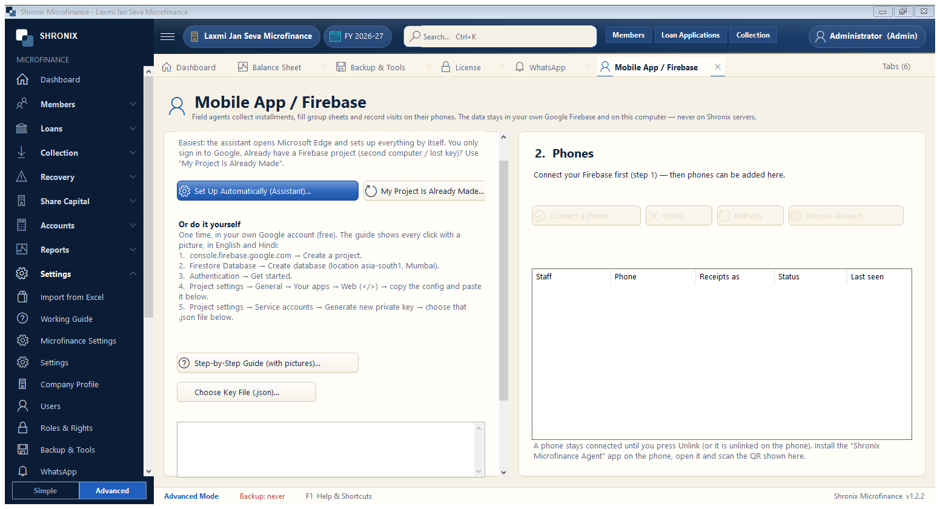Click the company building icon beside Laxmi Jan Seva
Viewport: 940px width, 509px height.
[x=194, y=36]
